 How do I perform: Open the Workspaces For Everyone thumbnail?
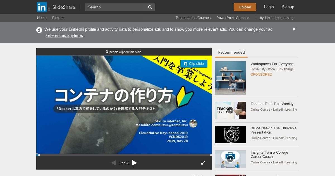click(x=230, y=78)
